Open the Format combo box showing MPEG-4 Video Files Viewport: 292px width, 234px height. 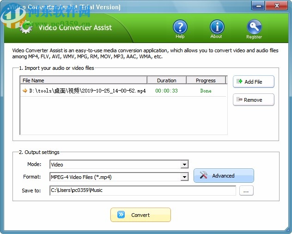[x=119, y=177]
